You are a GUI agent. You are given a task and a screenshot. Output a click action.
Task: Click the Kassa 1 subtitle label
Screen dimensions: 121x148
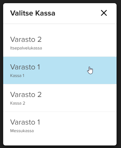click(17, 76)
